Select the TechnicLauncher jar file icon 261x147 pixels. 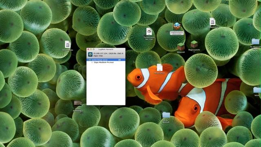(149, 31)
